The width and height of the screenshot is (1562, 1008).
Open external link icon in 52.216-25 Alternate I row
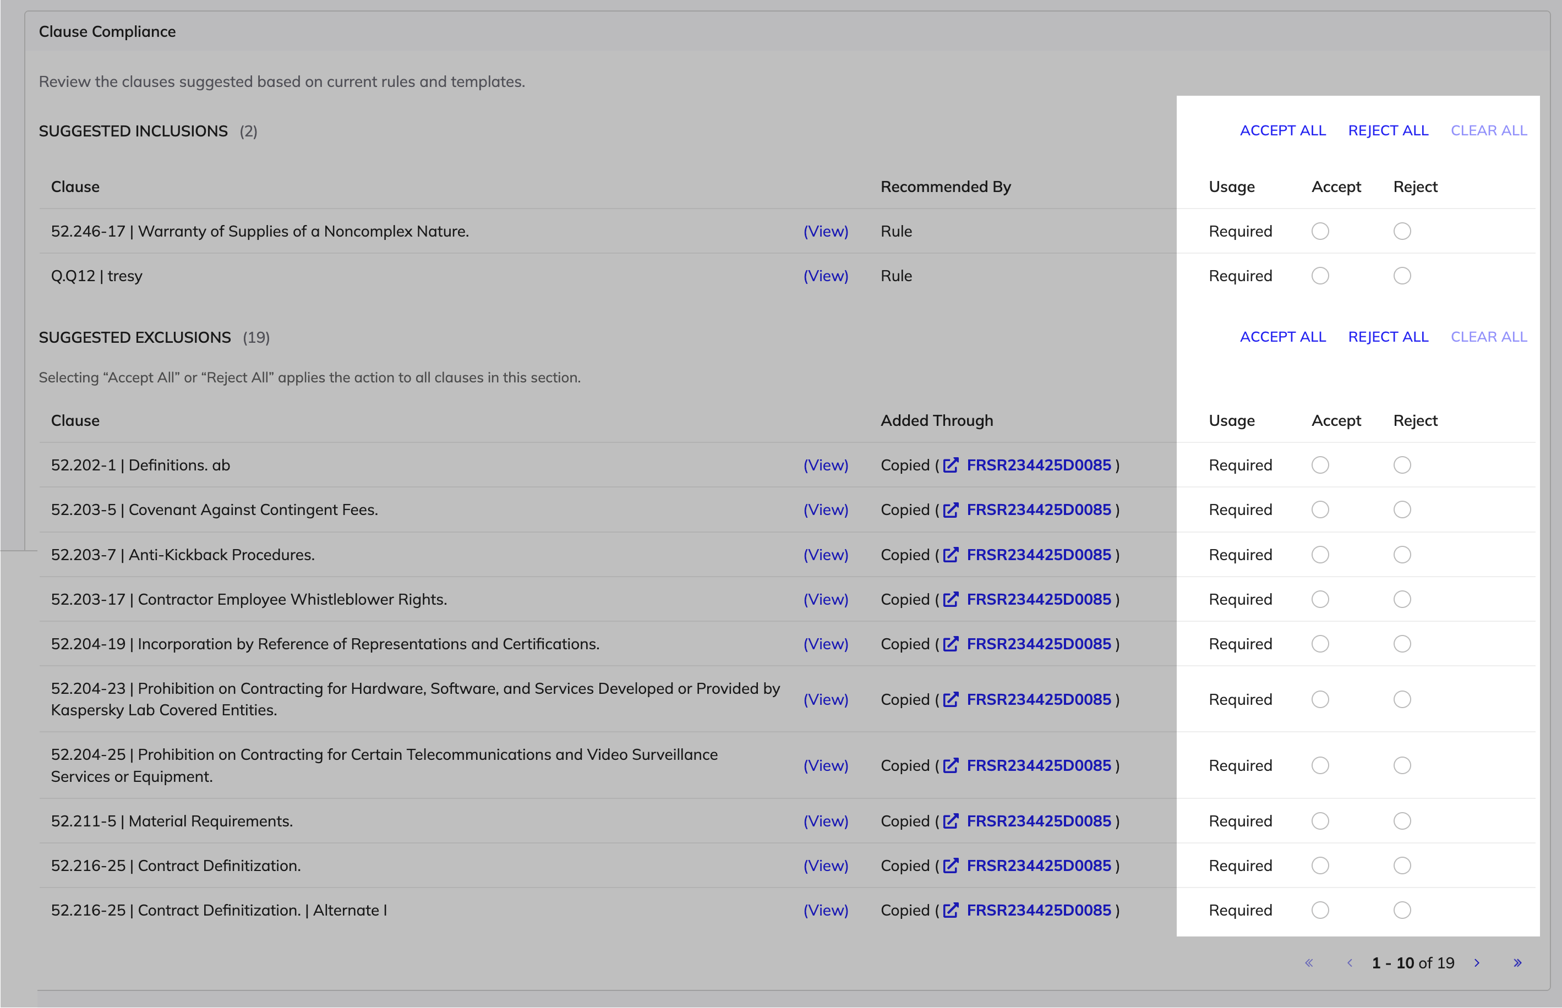tap(951, 911)
